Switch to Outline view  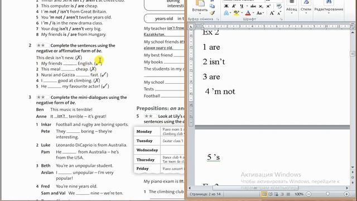click(x=282, y=194)
